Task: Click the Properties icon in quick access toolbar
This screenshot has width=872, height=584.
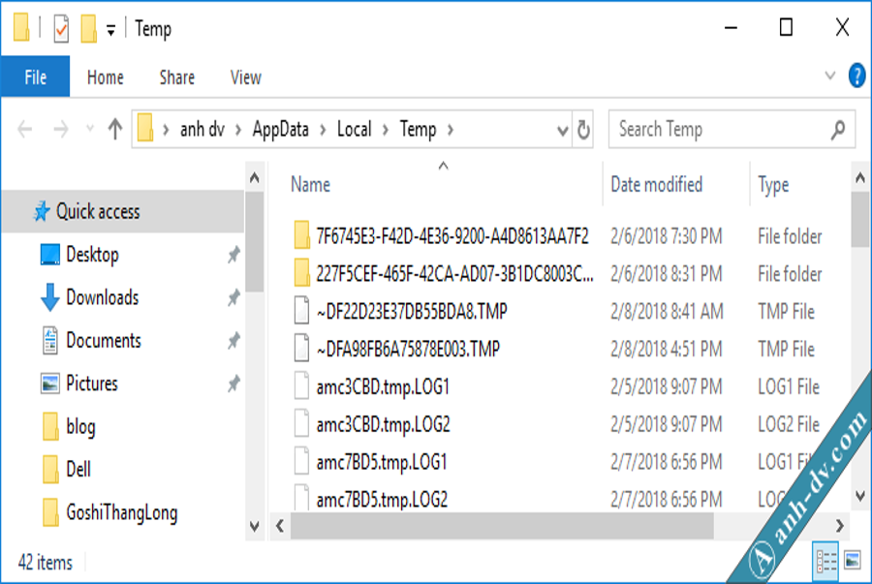Action: (61, 28)
